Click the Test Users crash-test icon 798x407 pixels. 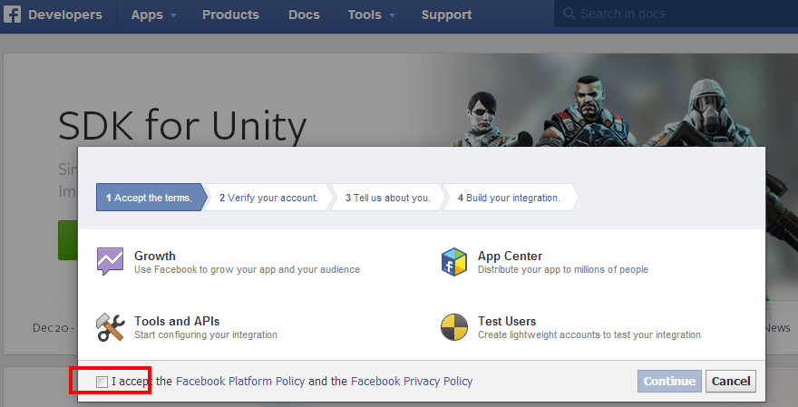point(454,327)
